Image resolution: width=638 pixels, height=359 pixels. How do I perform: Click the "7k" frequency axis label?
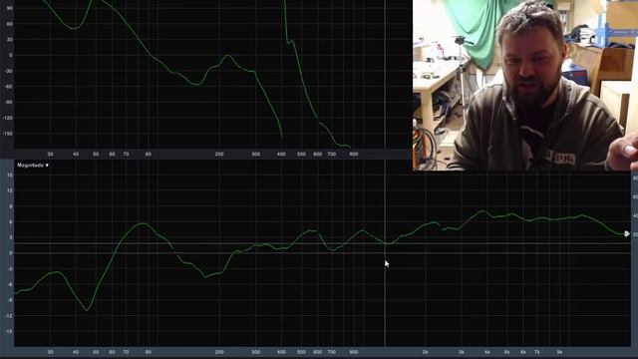pos(537,352)
